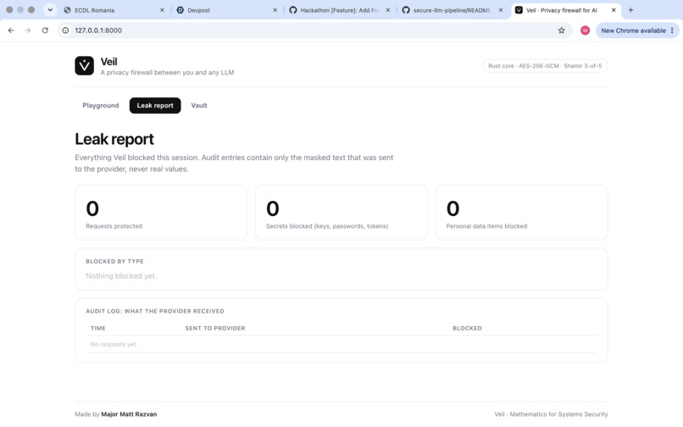
Task: Click the BLOCKED BY TYPE label
Action: pos(114,262)
